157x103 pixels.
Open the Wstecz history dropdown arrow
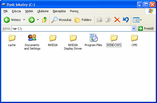click(x=24, y=20)
